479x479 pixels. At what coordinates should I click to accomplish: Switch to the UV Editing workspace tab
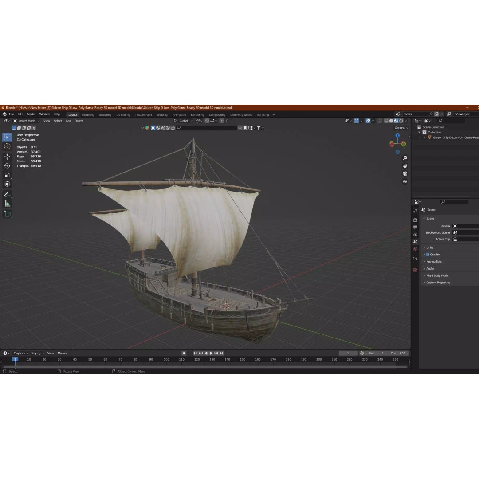[123, 115]
